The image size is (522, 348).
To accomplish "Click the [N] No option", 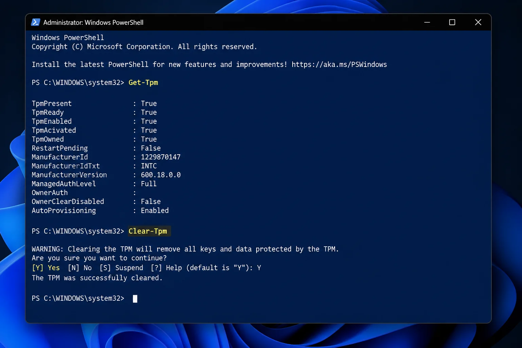I will pyautogui.click(x=80, y=268).
